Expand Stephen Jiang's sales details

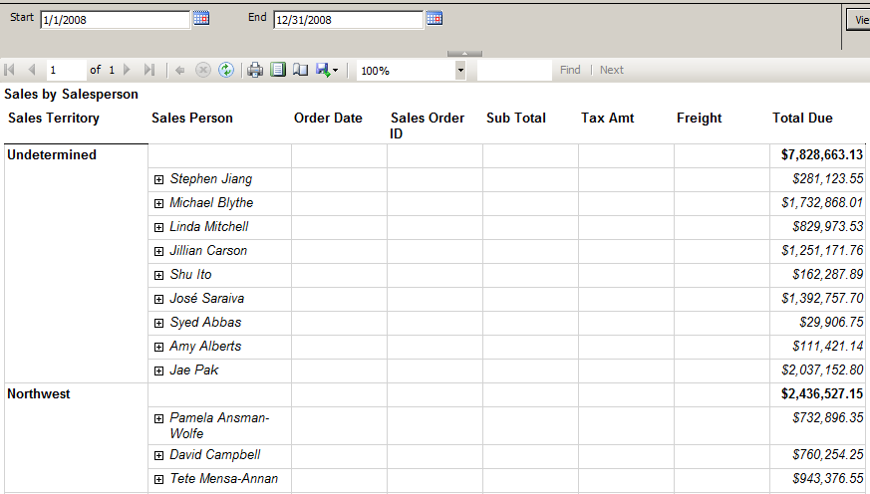coord(159,179)
